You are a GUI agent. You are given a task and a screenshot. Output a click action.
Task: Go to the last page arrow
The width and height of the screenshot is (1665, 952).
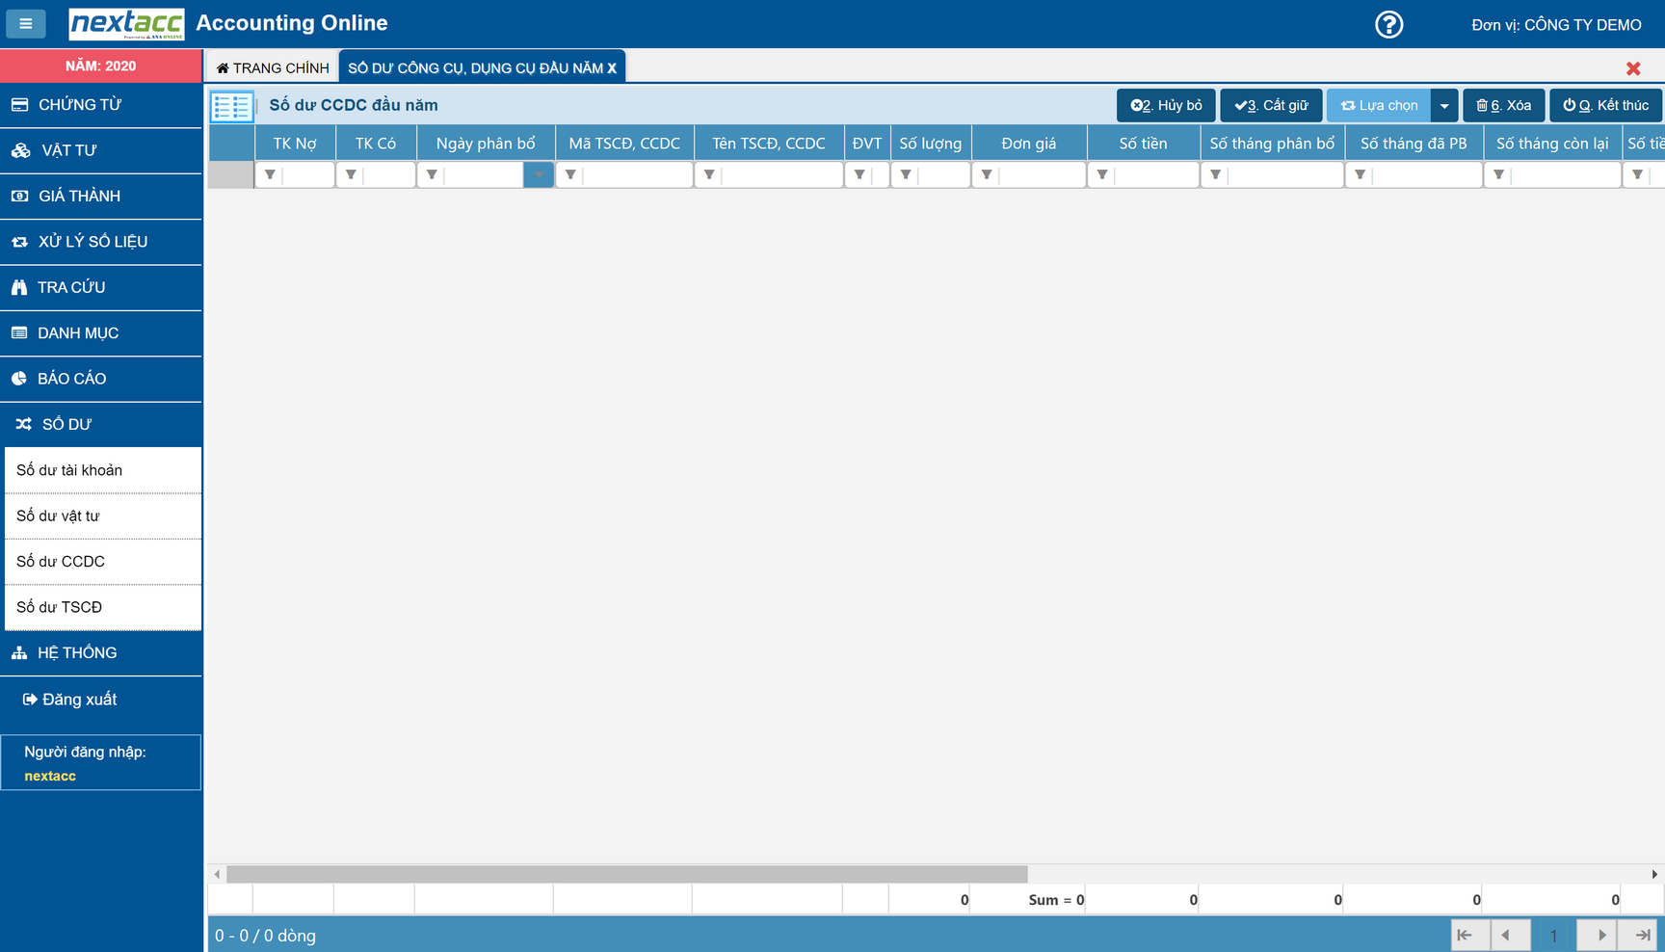[x=1642, y=935]
